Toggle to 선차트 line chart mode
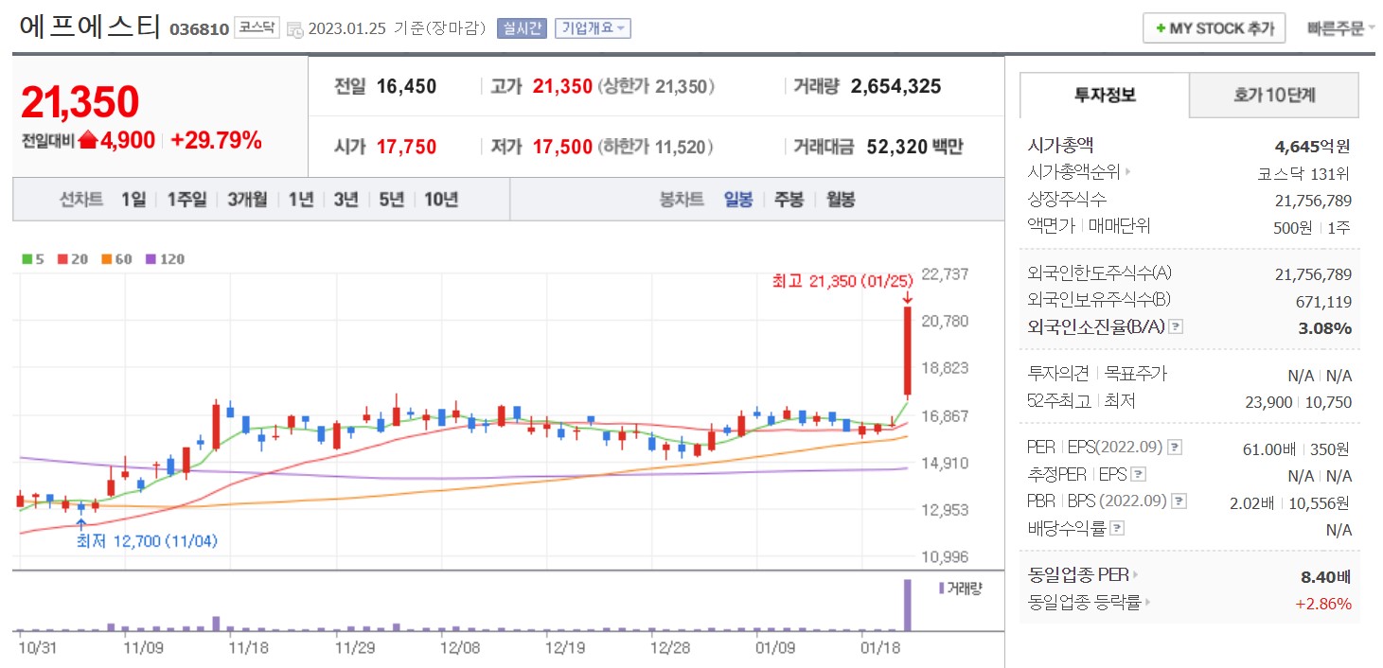Screen dimensions: 1383x668 [81, 200]
